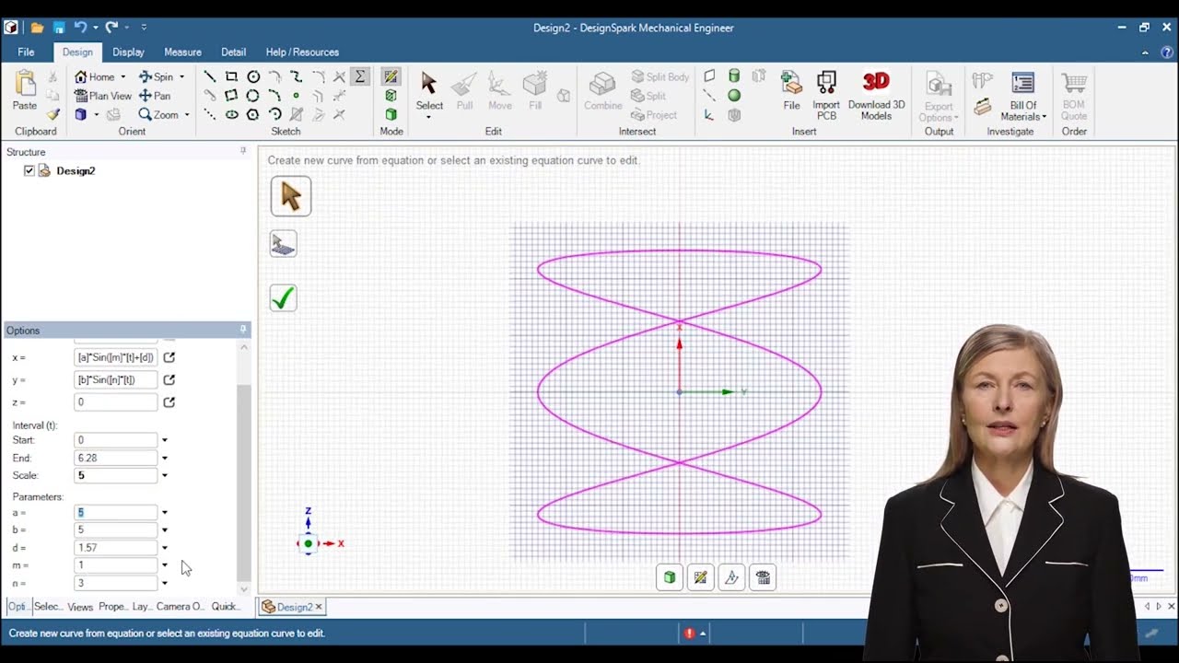
Task: Open Download 3D Models
Action: [876, 95]
